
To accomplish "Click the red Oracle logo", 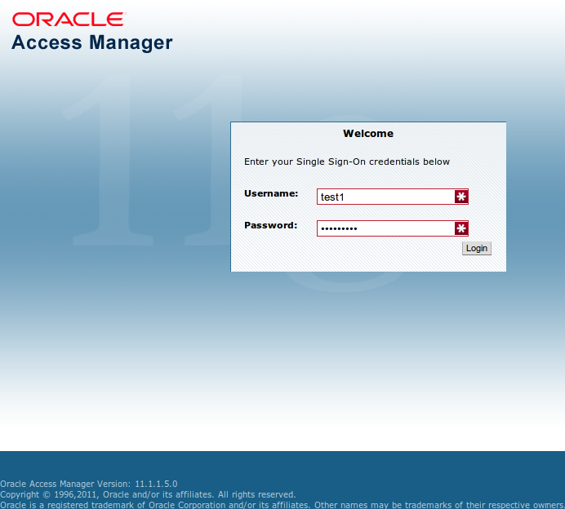I will pos(69,20).
